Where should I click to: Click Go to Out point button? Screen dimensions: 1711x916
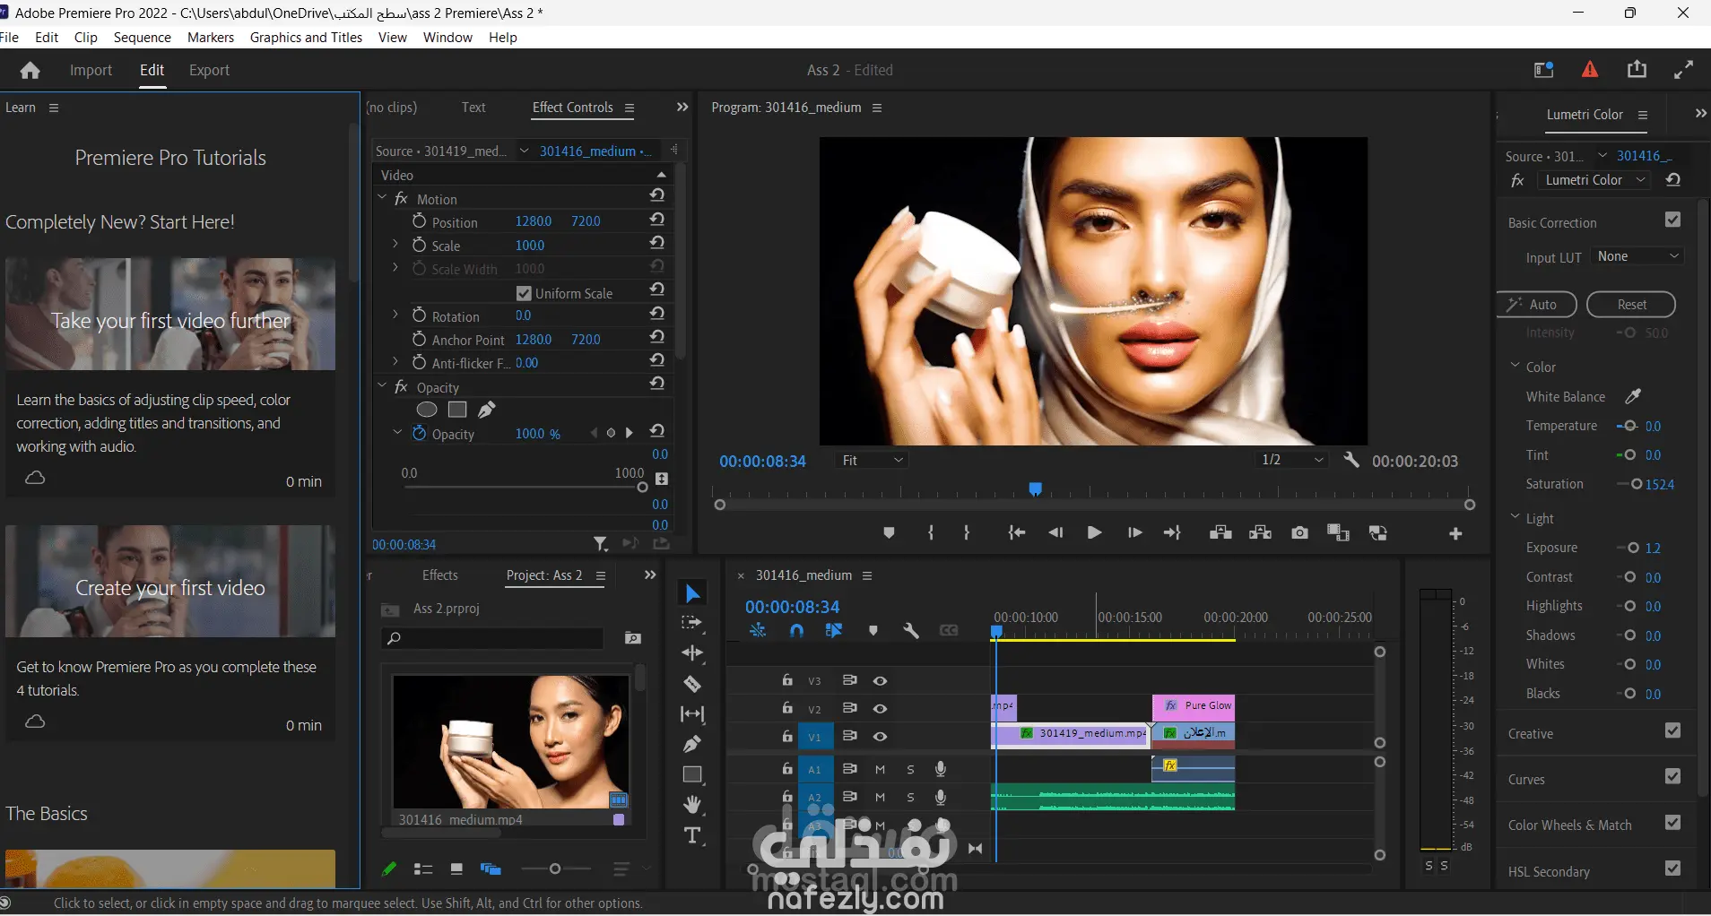pyautogui.click(x=1172, y=532)
